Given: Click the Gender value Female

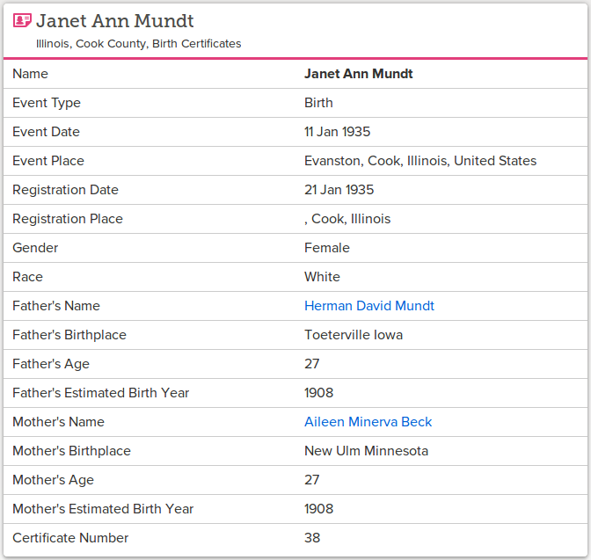Looking at the screenshot, I should point(326,248).
